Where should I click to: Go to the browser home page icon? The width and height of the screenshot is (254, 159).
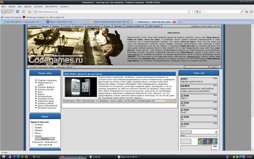(29, 12)
